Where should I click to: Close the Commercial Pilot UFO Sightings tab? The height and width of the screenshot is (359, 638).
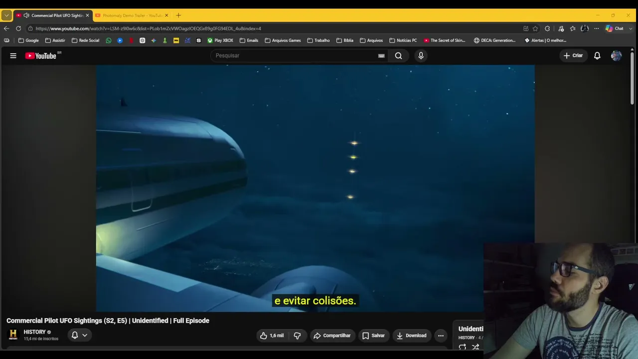(87, 15)
